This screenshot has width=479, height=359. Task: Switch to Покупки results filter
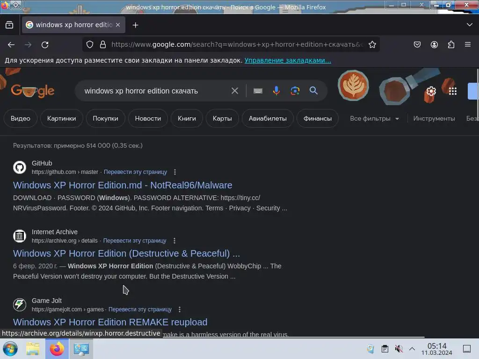[105, 118]
